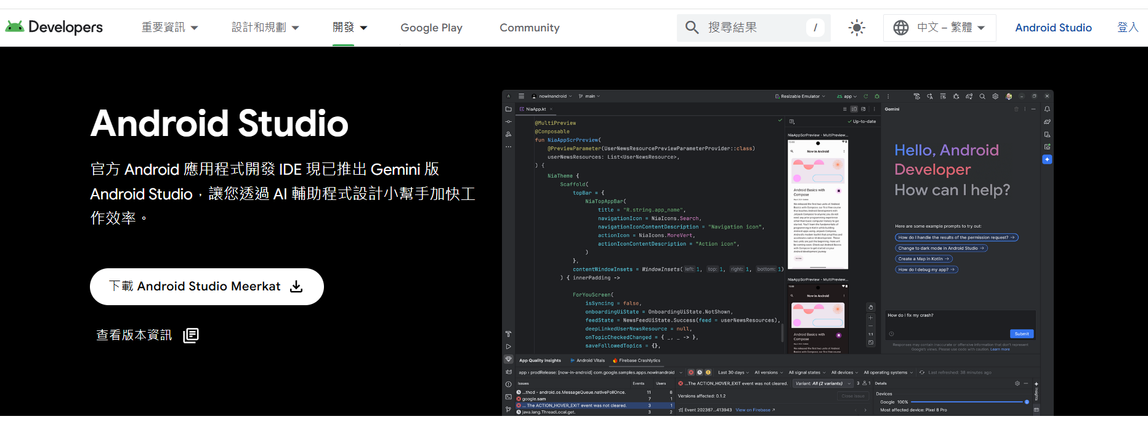
Task: Click the IDE settings gear icon
Action: [995, 96]
